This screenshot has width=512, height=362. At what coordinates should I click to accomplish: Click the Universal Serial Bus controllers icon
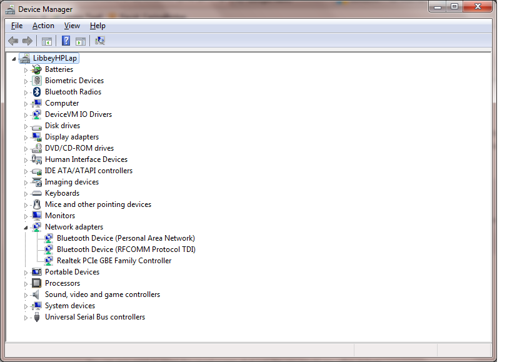(x=37, y=317)
